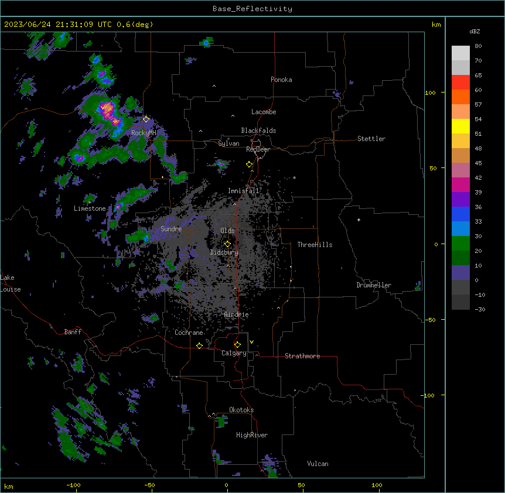Screen dimensions: 505x493
Task: Click the Strathmore label
Action: [x=302, y=356]
